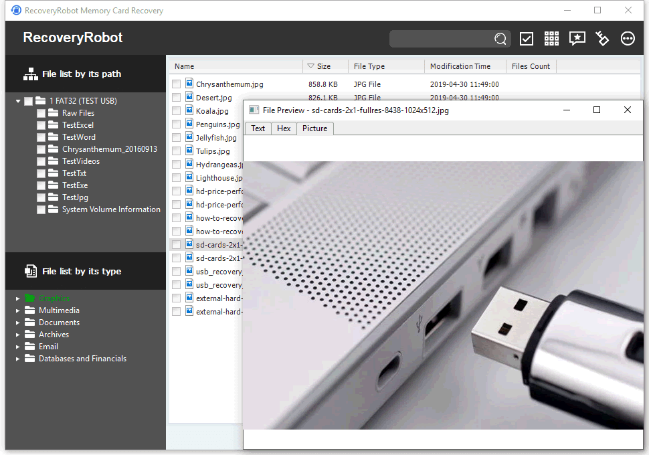
Task: Select the TestExe folder in tree
Action: pos(75,185)
